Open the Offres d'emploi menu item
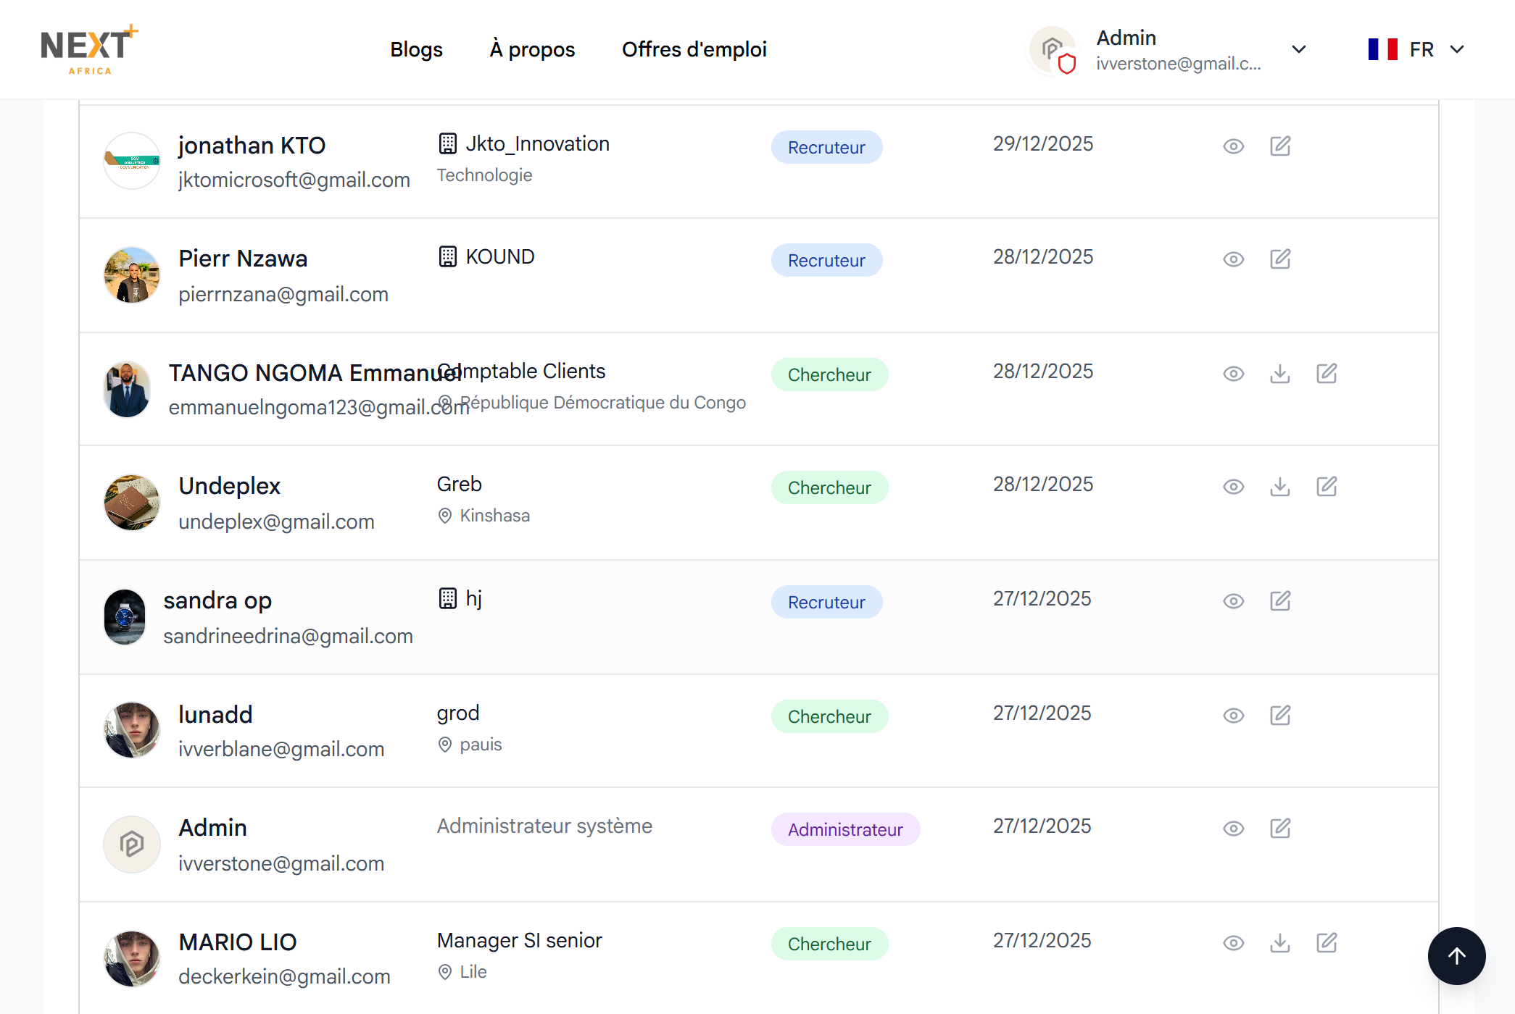Screen dimensions: 1515x1014 click(694, 49)
